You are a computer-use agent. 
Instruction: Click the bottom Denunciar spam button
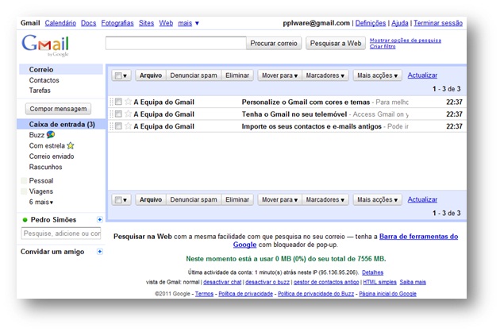[x=194, y=200]
